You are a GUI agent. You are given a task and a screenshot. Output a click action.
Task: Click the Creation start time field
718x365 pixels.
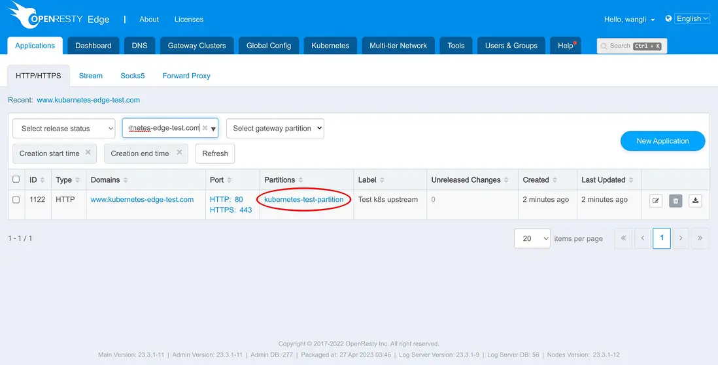click(x=54, y=153)
